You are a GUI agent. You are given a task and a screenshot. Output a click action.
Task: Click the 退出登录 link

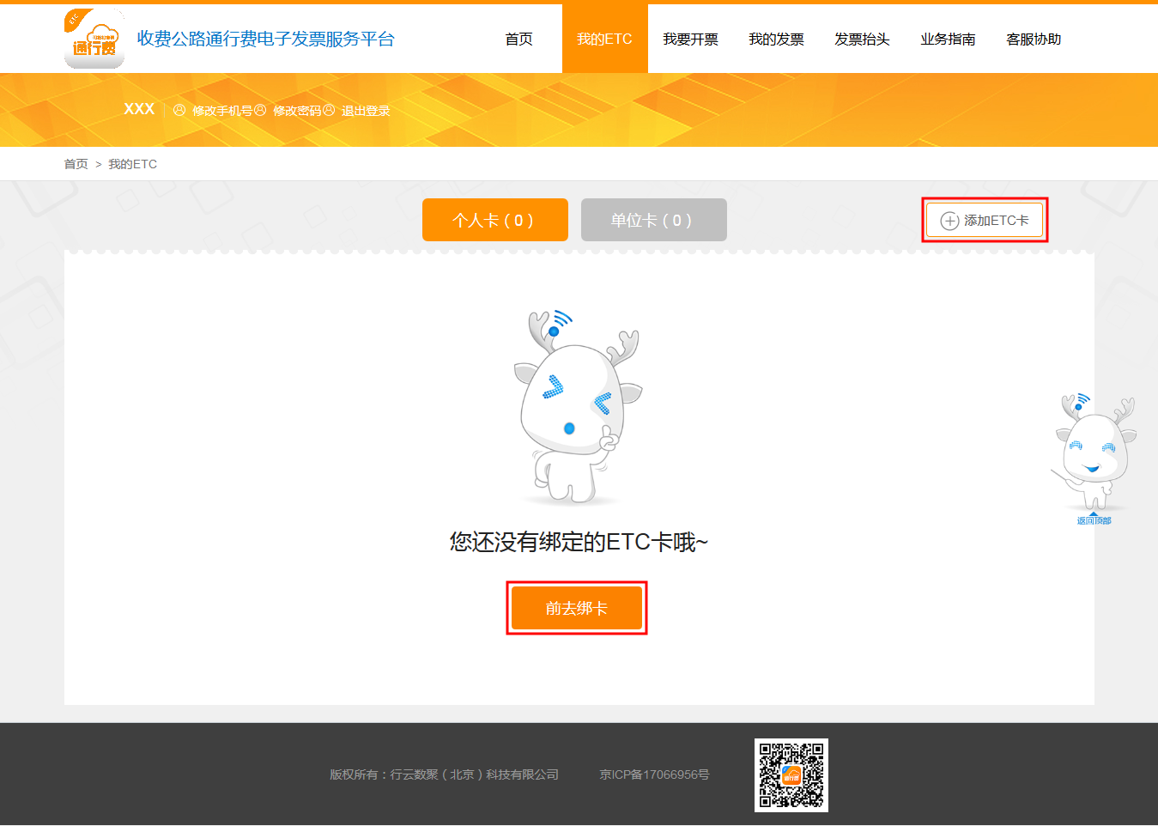tap(366, 111)
